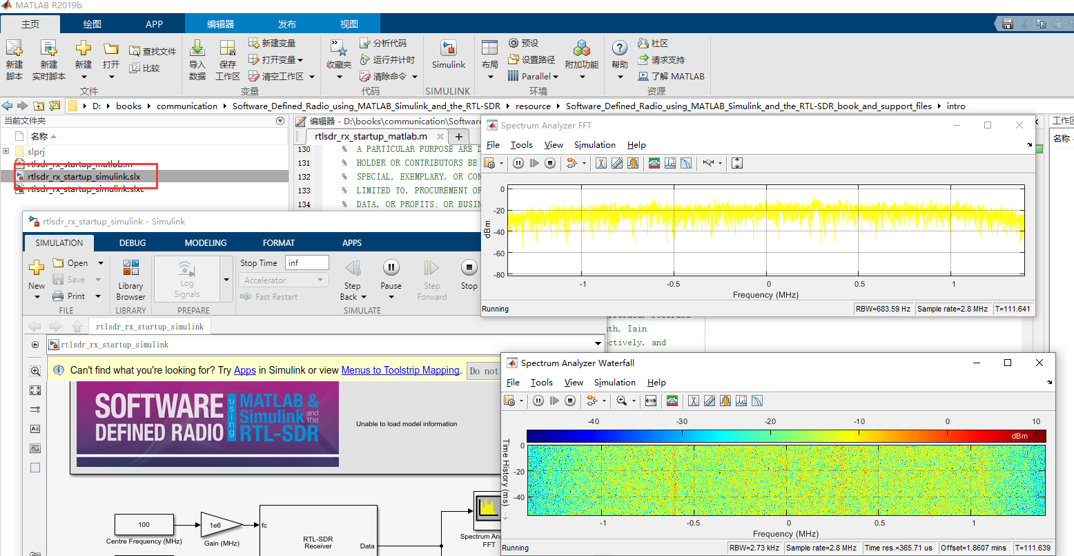Screen dimensions: 1074x556
Task: Click the Stop Time field showing inf
Action: (x=306, y=262)
